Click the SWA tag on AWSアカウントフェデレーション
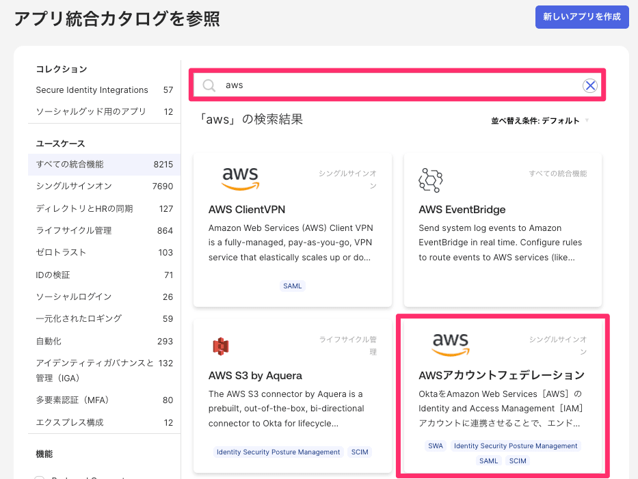This screenshot has height=479, width=638. point(436,446)
